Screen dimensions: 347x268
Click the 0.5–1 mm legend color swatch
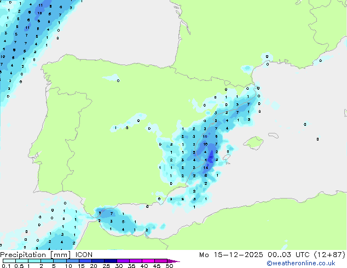(x=22, y=261)
